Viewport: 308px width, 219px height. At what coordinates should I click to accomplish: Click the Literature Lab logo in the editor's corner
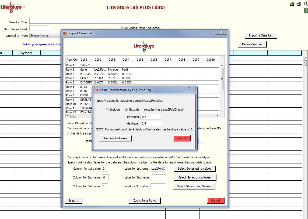click(11, 8)
